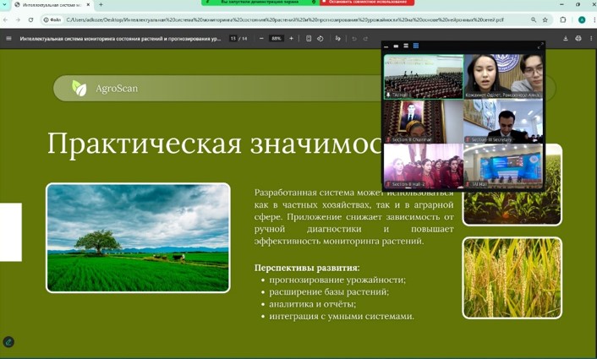Open a new browser tab
The height and width of the screenshot is (359, 597).
[x=101, y=5]
